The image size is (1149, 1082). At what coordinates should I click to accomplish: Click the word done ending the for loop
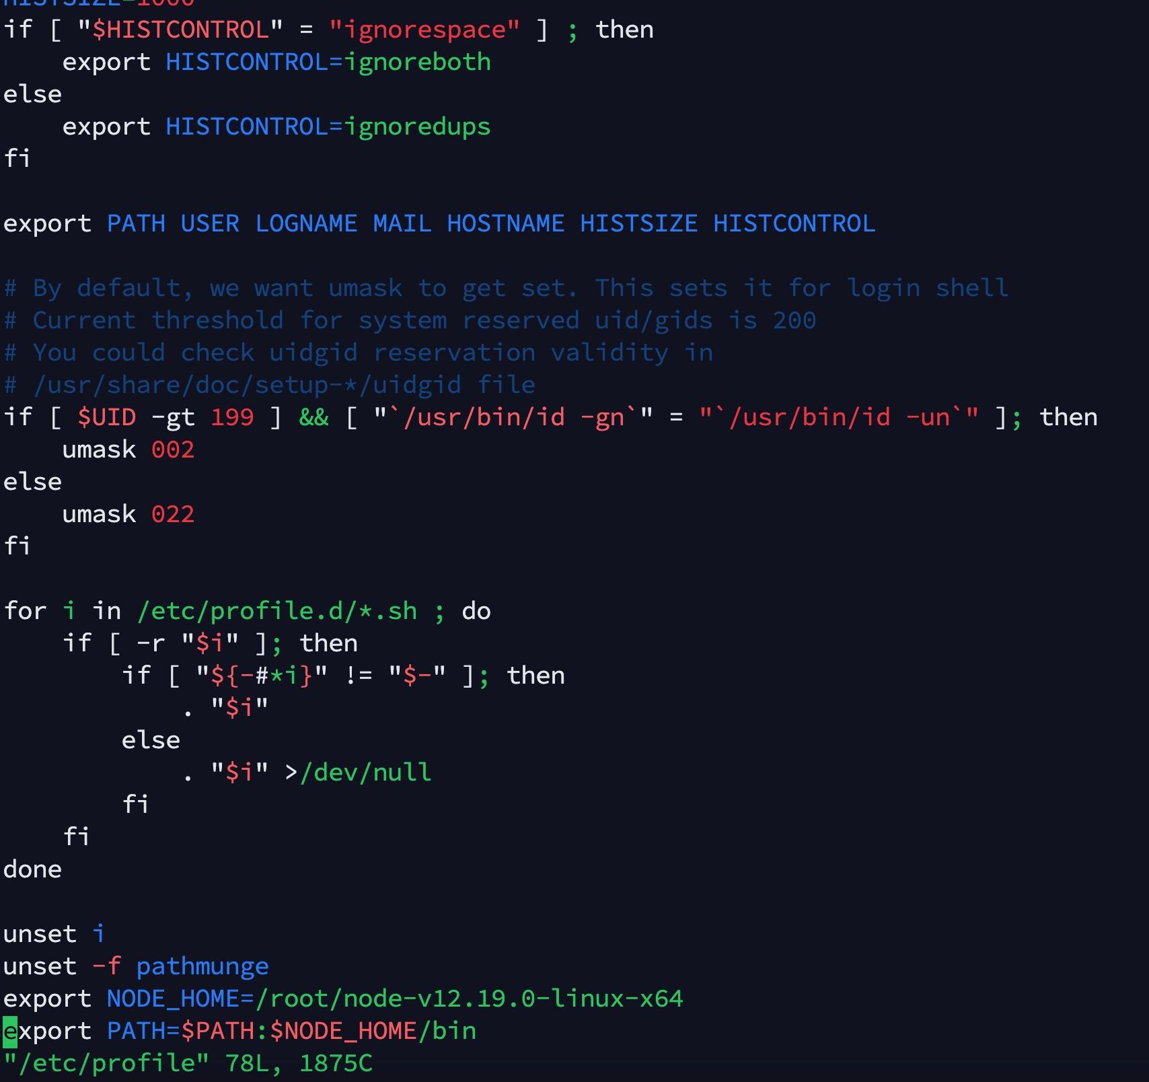point(32,869)
